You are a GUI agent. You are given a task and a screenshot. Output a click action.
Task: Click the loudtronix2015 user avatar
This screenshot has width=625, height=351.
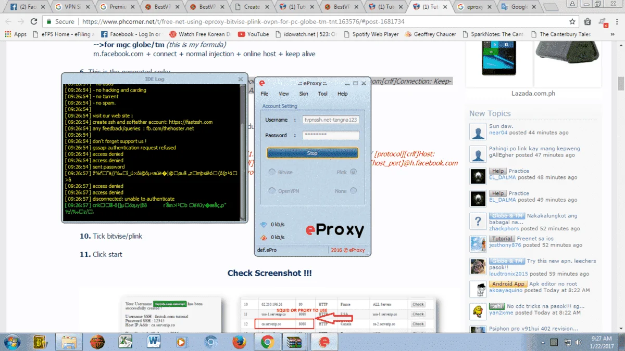click(478, 266)
